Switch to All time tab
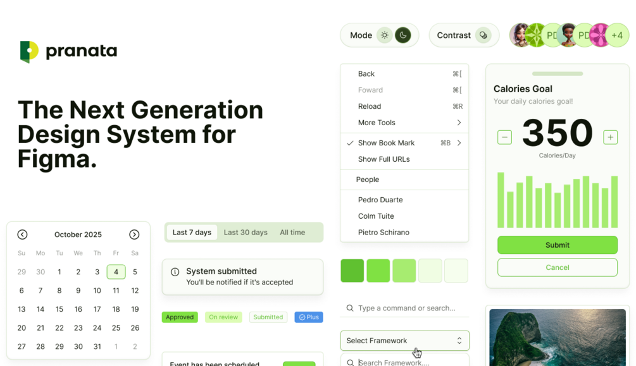Screen dimensions: 636x366 point(292,232)
